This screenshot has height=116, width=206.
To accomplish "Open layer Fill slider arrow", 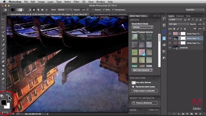I will [x=204, y=29].
